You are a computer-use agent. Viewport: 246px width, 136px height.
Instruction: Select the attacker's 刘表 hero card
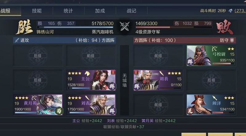pyautogui.click(x=91, y=105)
